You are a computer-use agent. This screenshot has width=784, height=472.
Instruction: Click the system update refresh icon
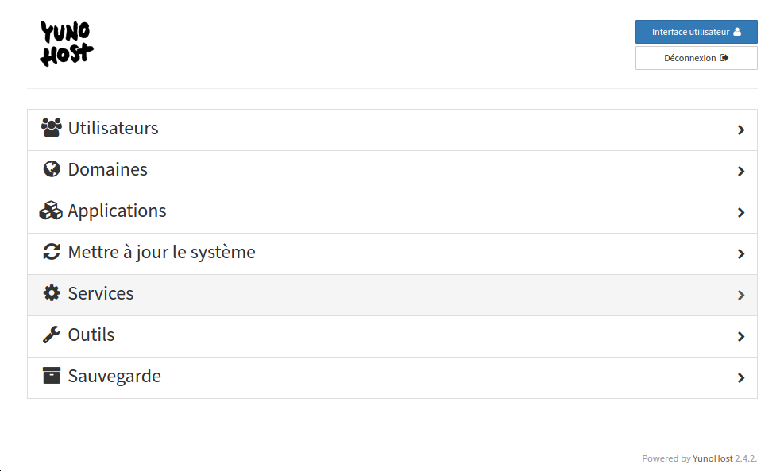[52, 252]
